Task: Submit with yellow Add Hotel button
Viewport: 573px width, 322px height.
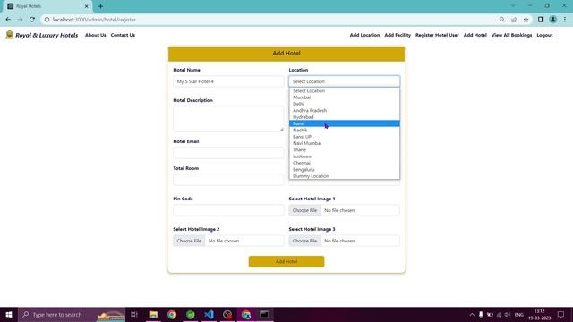Action: click(x=286, y=261)
